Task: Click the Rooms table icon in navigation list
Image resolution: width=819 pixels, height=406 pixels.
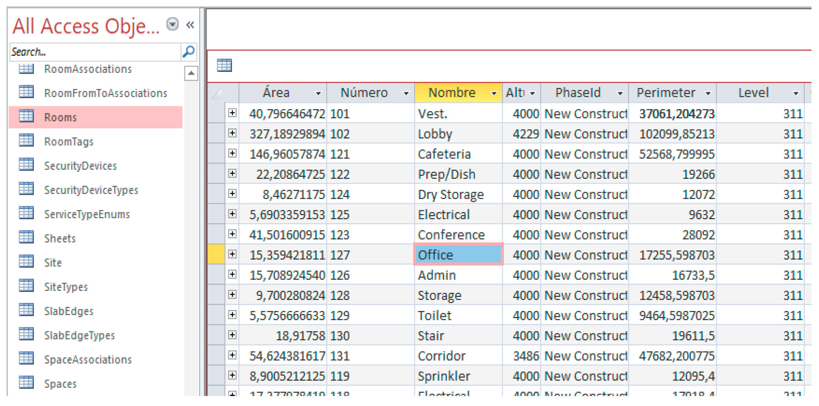Action: click(x=26, y=116)
